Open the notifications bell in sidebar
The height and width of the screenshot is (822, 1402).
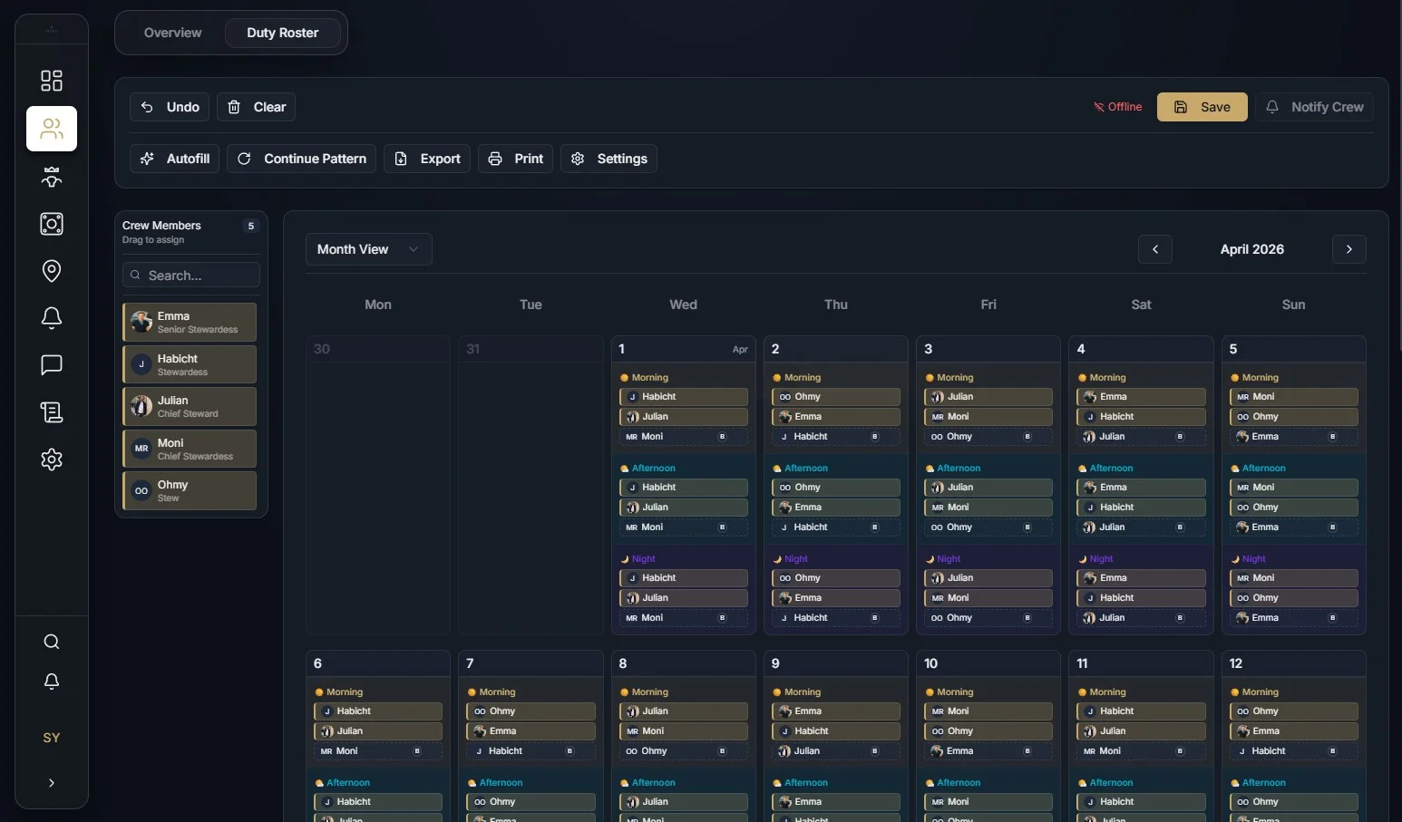pos(51,318)
